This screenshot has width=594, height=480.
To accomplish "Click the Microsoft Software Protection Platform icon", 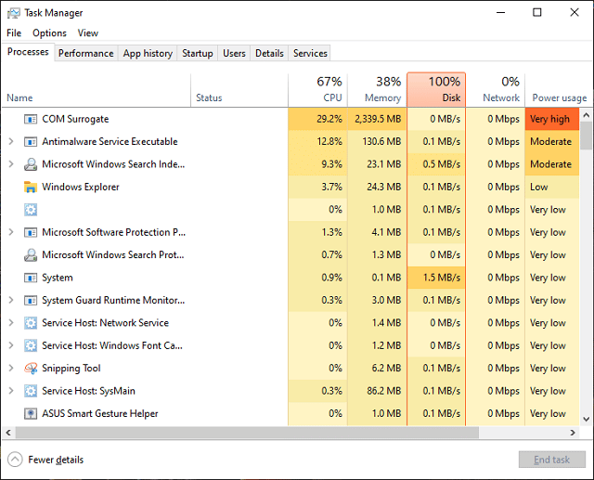I will pyautogui.click(x=31, y=232).
